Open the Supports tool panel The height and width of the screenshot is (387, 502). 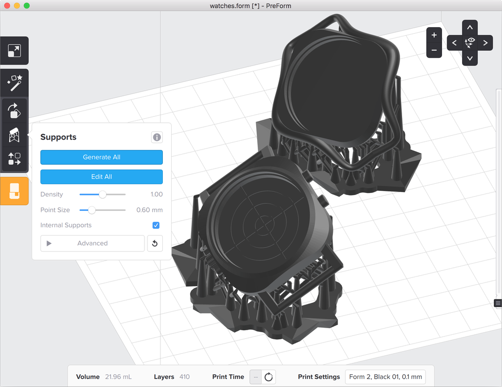pyautogui.click(x=14, y=135)
